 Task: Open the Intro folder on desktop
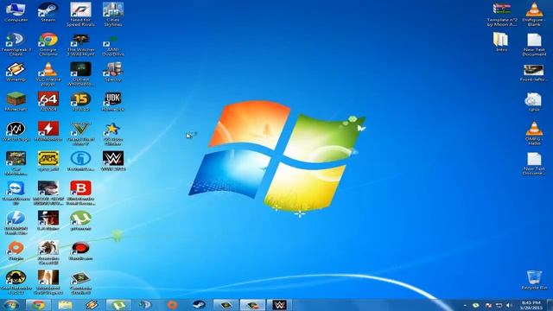[501, 42]
